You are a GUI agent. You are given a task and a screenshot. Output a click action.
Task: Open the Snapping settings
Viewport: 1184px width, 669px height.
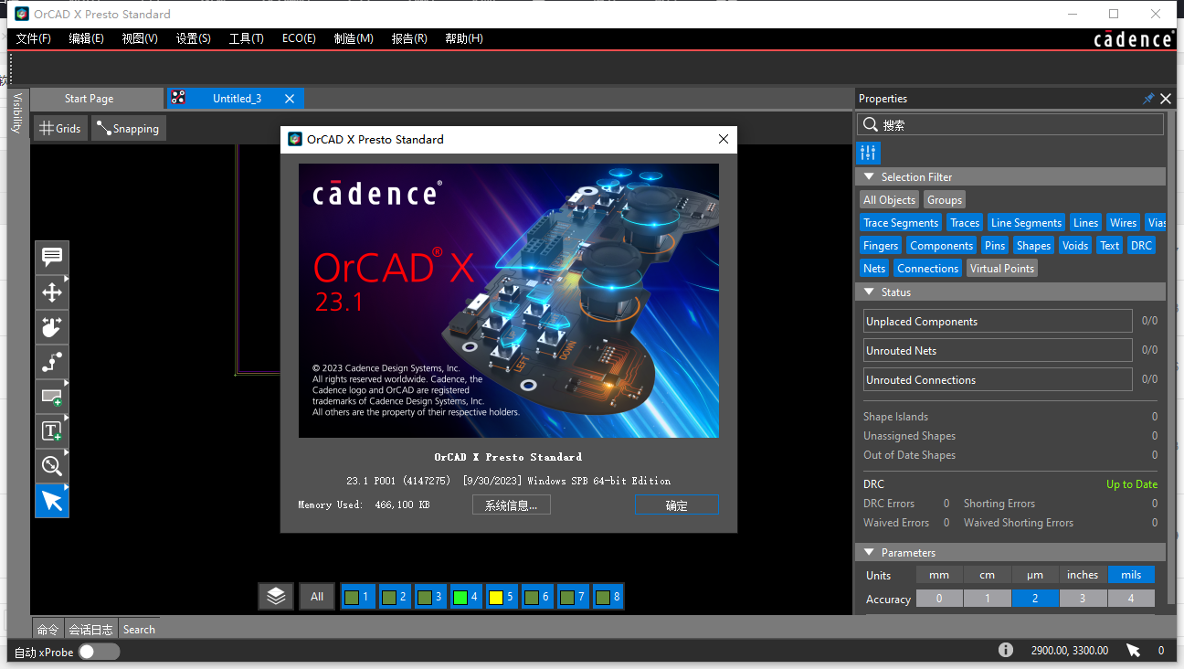129,129
